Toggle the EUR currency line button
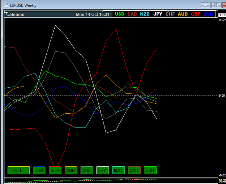226x184 pixels. (x=39, y=170)
